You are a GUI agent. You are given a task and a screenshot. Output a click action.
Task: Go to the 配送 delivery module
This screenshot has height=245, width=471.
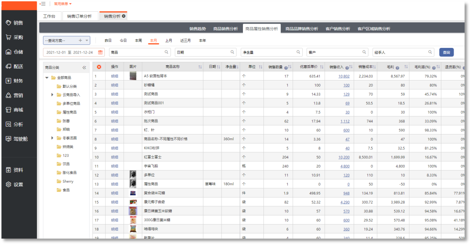14,67
